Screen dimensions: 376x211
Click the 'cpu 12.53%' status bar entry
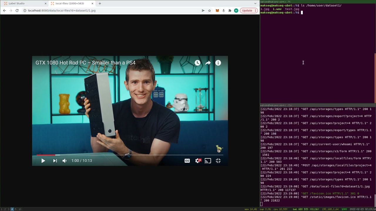(281, 209)
